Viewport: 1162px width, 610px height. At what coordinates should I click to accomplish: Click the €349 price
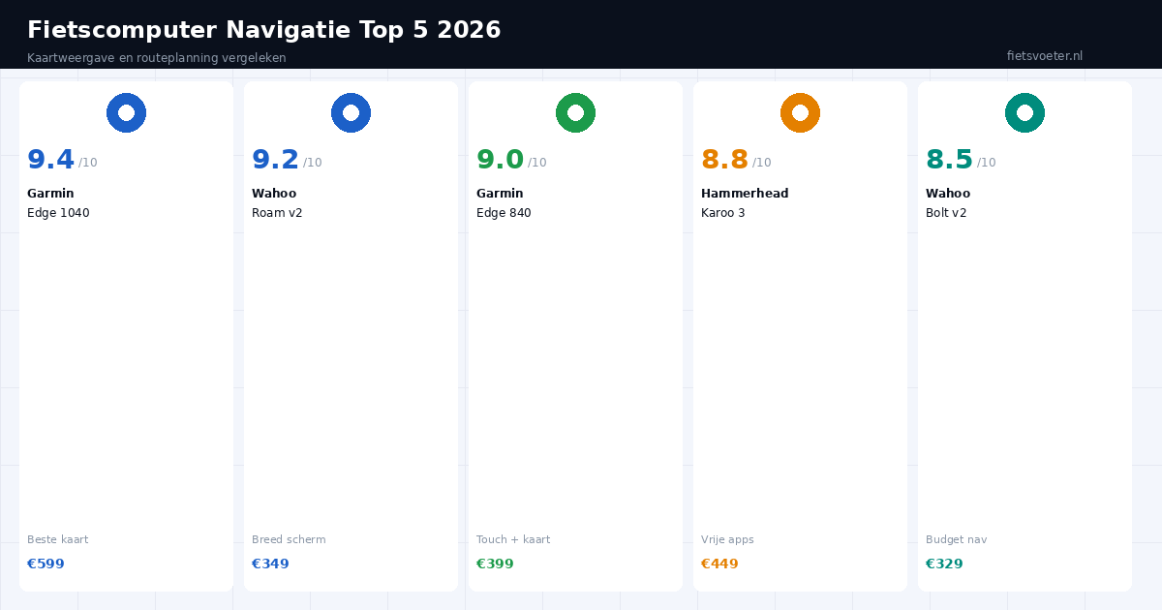tap(270, 564)
